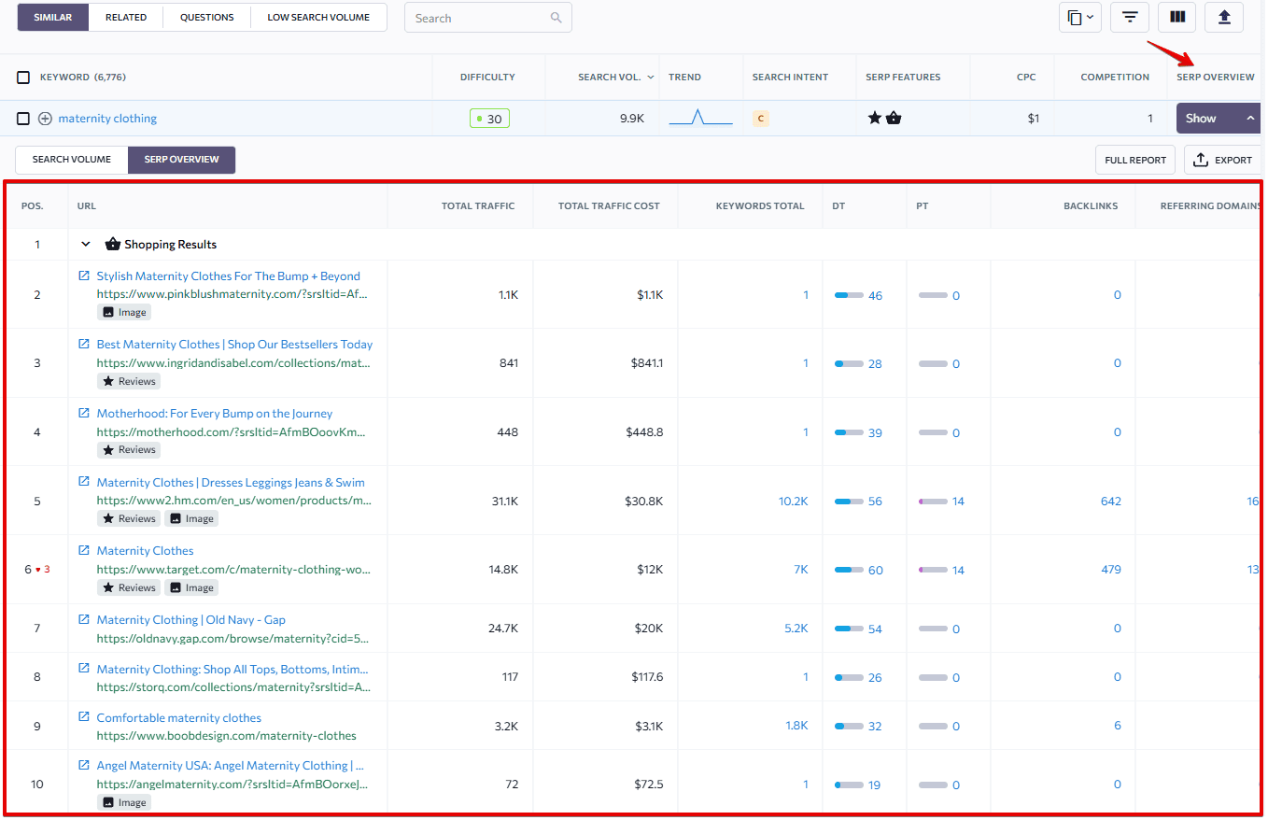This screenshot has width=1268, height=820.
Task: Click the FULL REPORT button
Action: tap(1134, 160)
